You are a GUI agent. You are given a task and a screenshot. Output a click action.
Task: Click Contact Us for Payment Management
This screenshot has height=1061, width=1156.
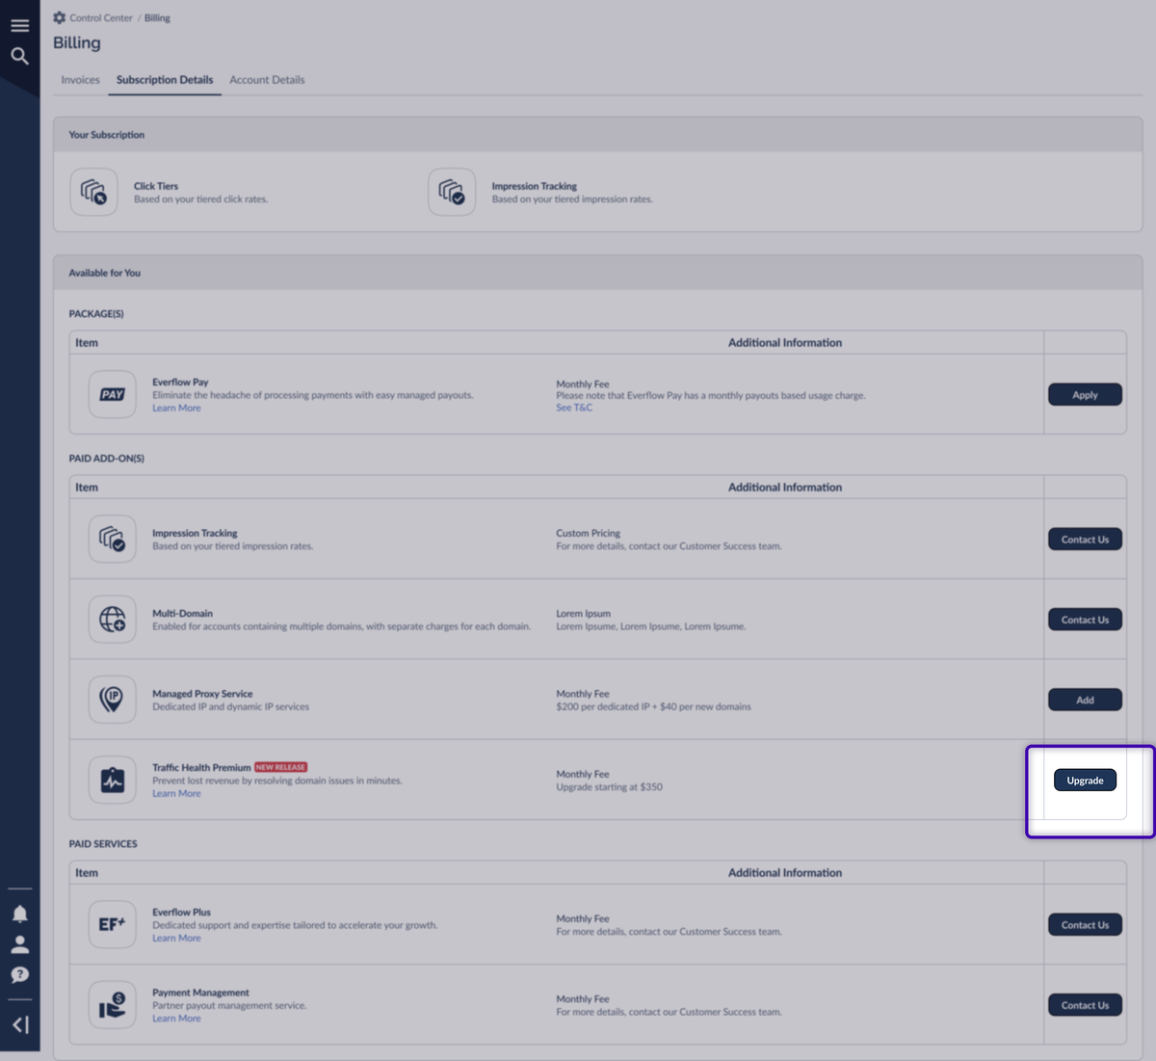point(1085,1005)
